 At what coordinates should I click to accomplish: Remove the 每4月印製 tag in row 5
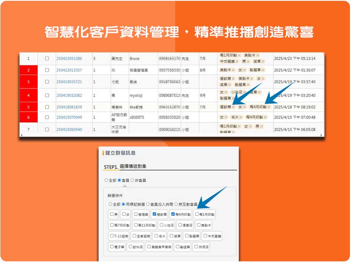pyautogui.click(x=269, y=107)
